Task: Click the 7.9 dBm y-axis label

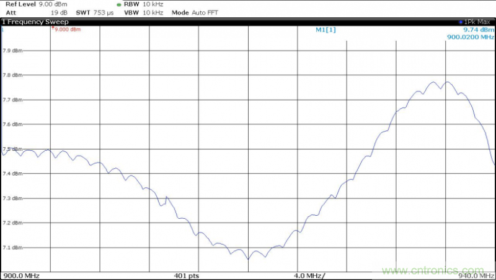Action: pyautogui.click(x=12, y=51)
